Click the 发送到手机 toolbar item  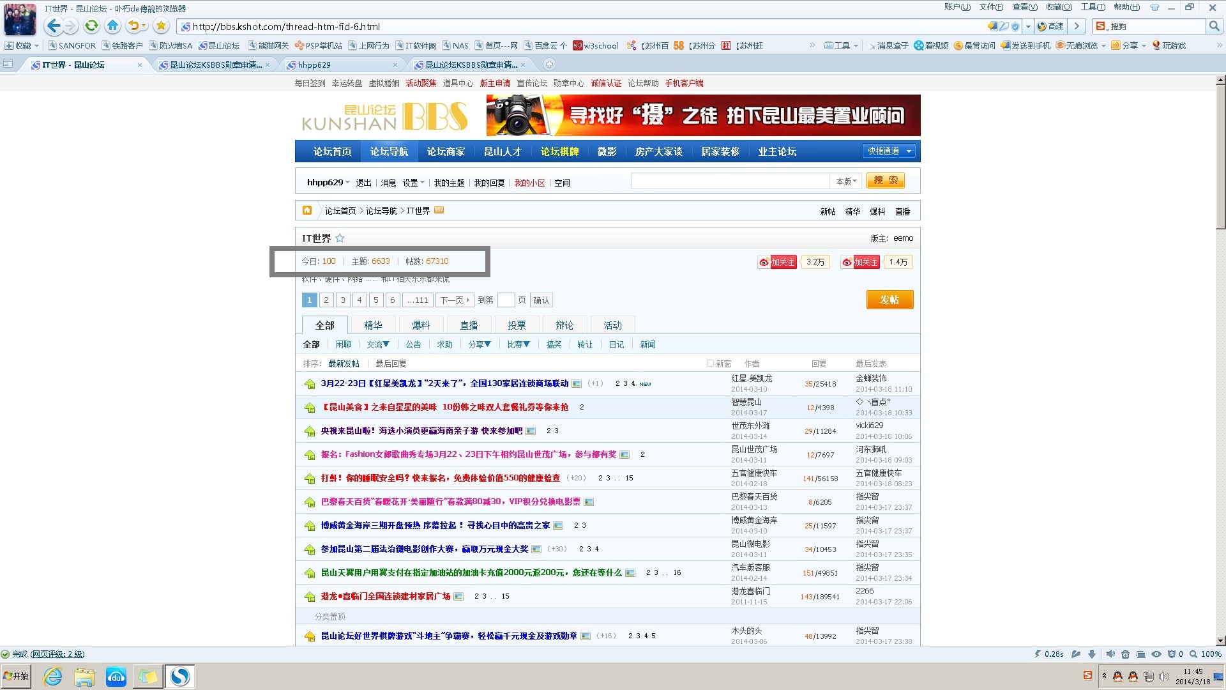point(1025,45)
